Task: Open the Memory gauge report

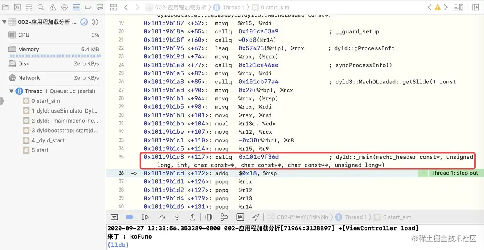Action: click(x=53, y=49)
